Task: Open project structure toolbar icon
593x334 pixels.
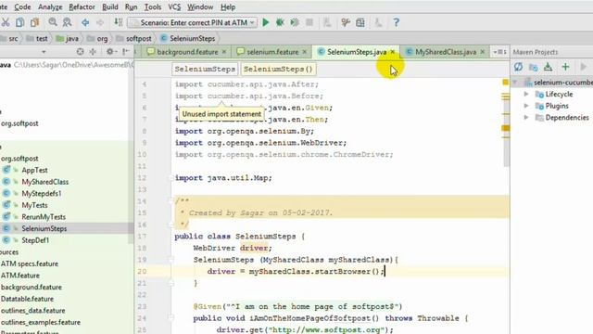Action: [x=360, y=22]
